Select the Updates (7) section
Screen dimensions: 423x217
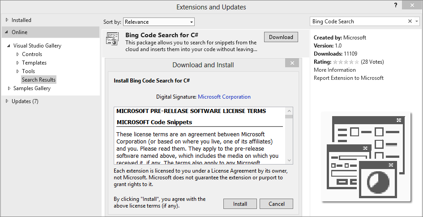pyautogui.click(x=25, y=101)
